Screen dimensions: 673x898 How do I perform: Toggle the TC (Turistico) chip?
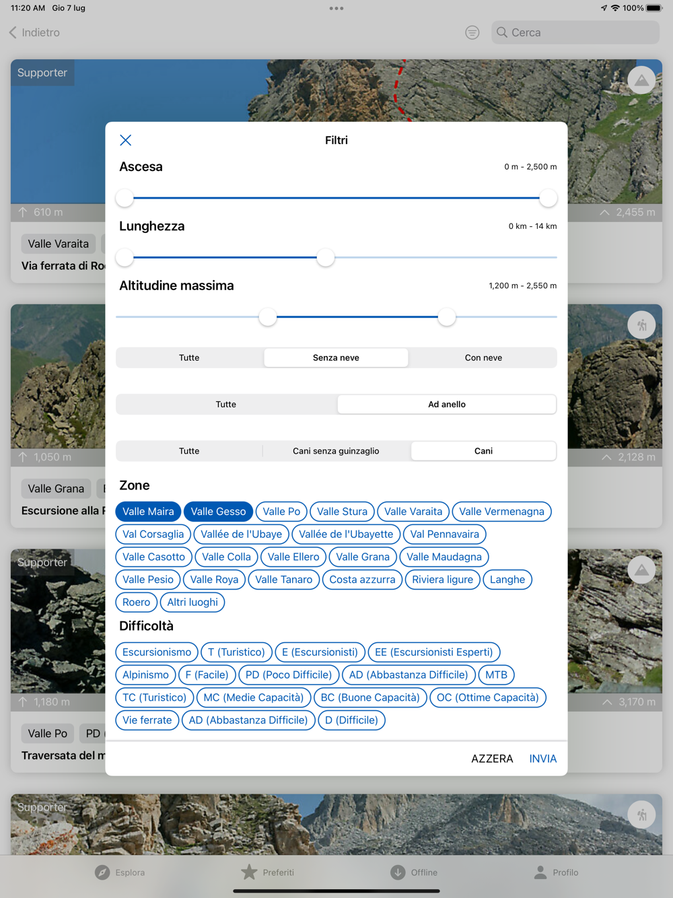point(154,697)
